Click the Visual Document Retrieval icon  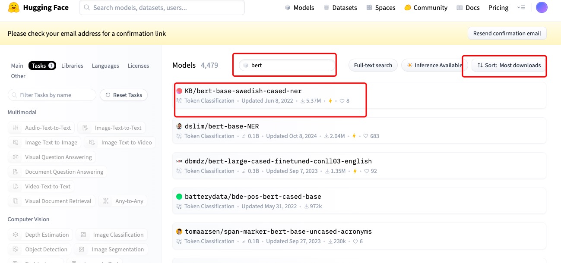[x=16, y=201]
